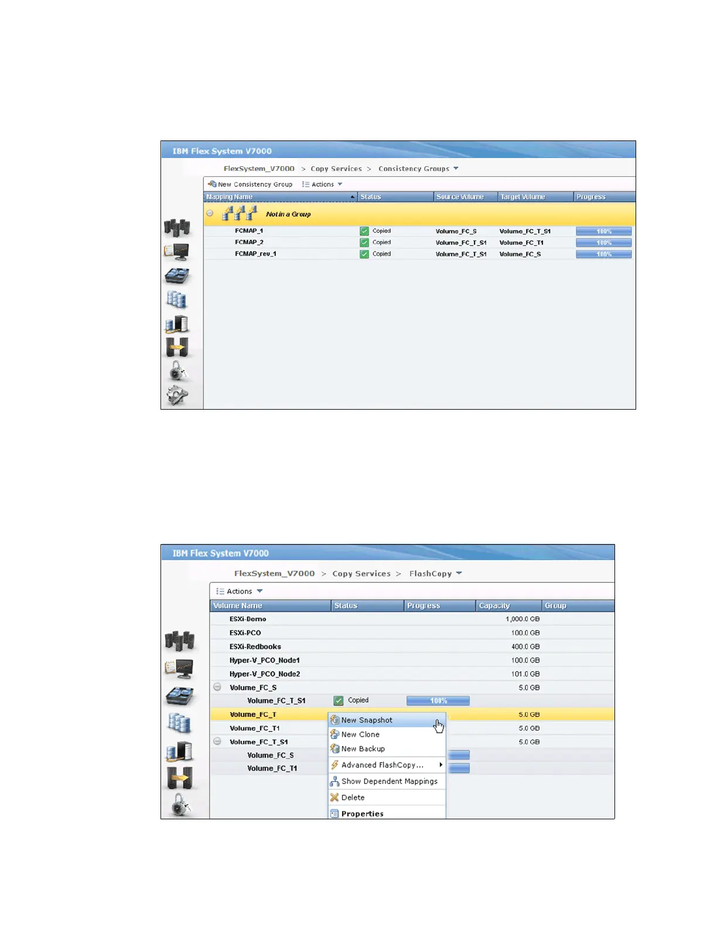
Task: Open Monitoring icon in FlashCopy window sidebar
Action: (179, 668)
